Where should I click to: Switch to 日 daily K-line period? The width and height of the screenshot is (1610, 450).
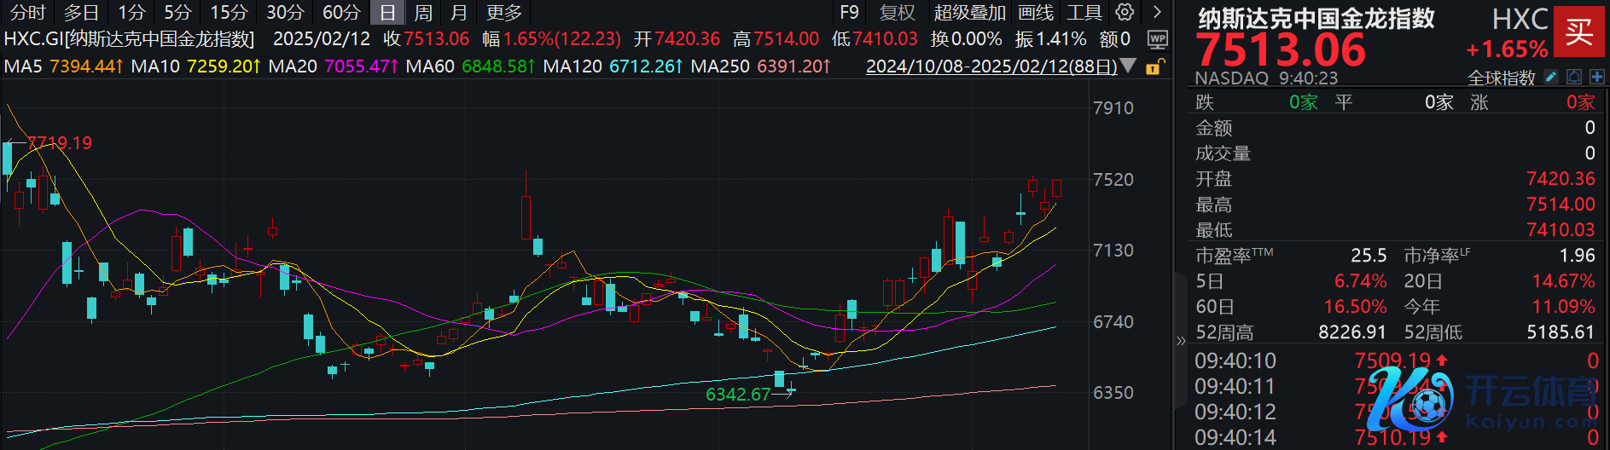click(x=387, y=13)
